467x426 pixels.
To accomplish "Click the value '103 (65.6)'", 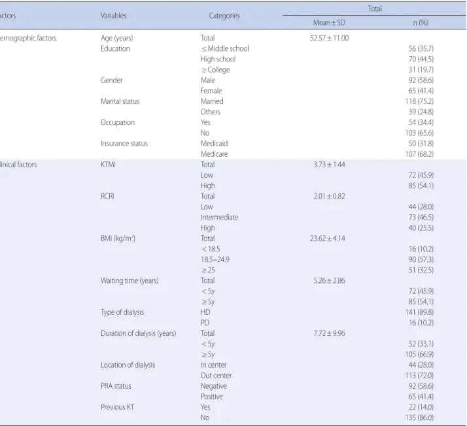I will (x=419, y=133).
